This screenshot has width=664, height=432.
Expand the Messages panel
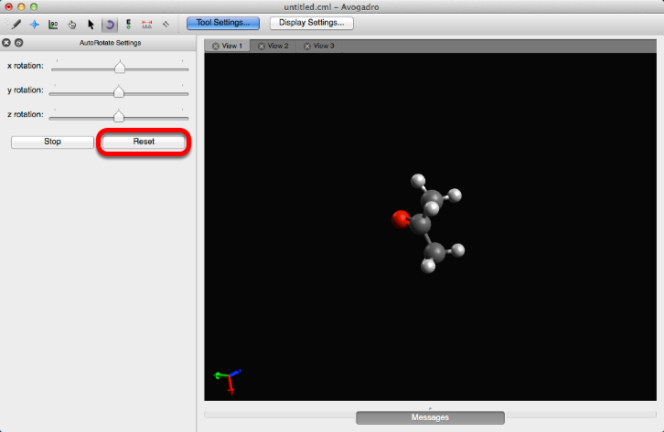[x=430, y=417]
